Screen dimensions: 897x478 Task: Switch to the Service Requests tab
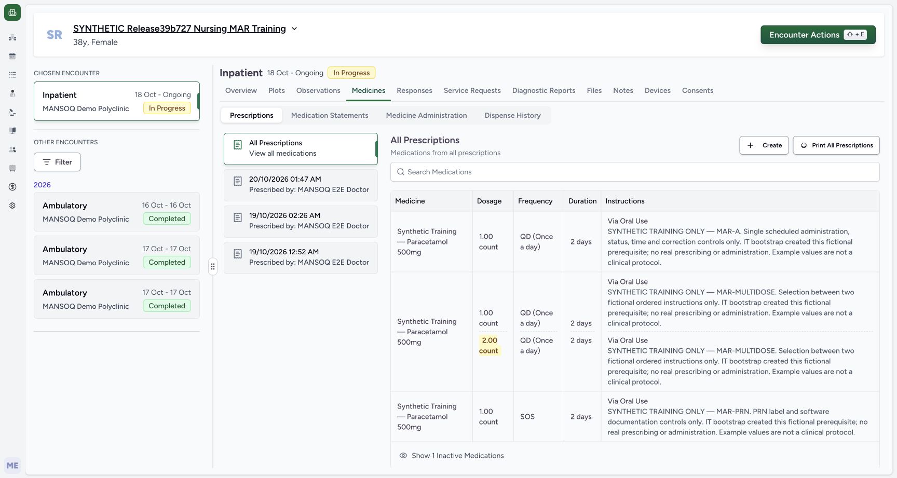[x=472, y=90]
